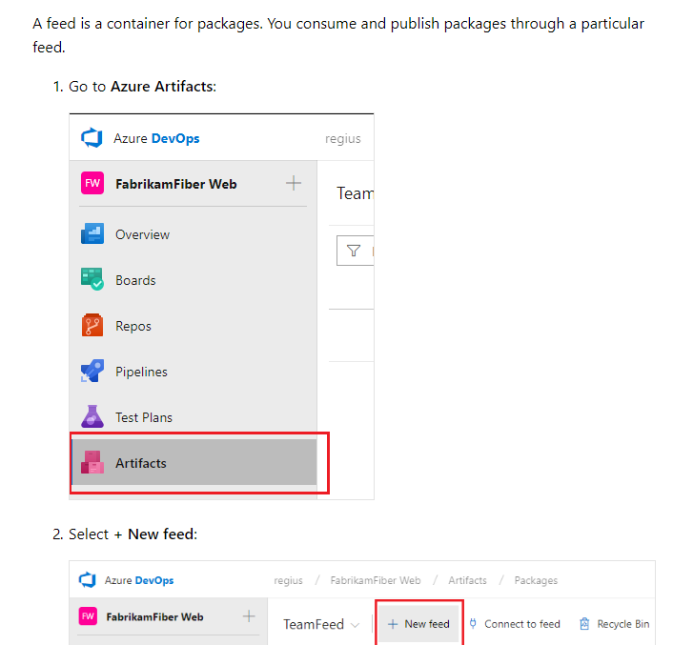Click the Azure DevOps logo in upper screenshot
Screen dimensions: 673x645
point(92,138)
